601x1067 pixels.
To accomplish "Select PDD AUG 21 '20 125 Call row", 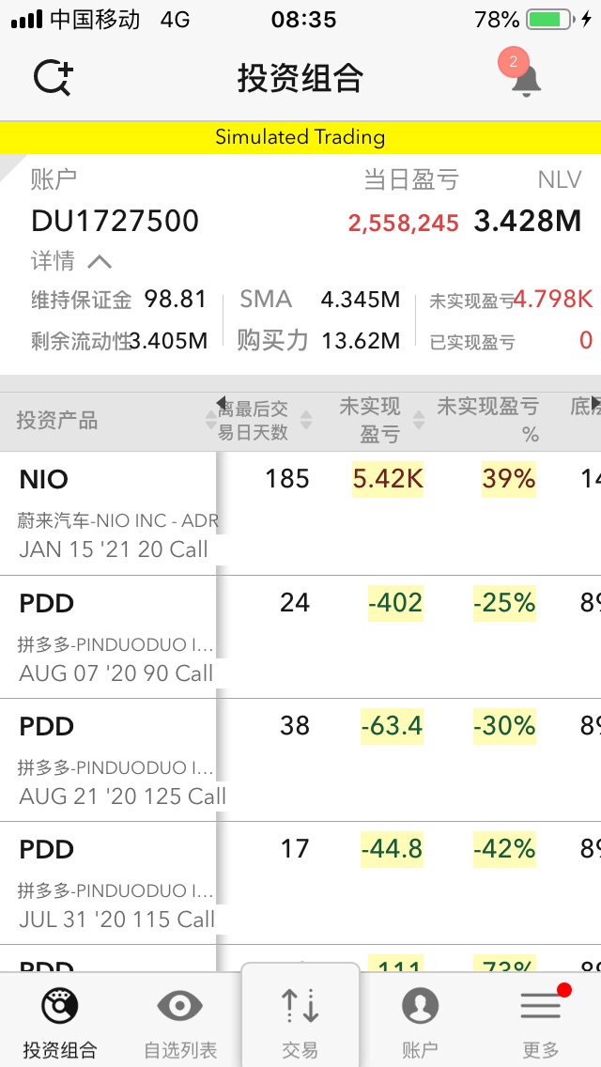I will tap(300, 760).
